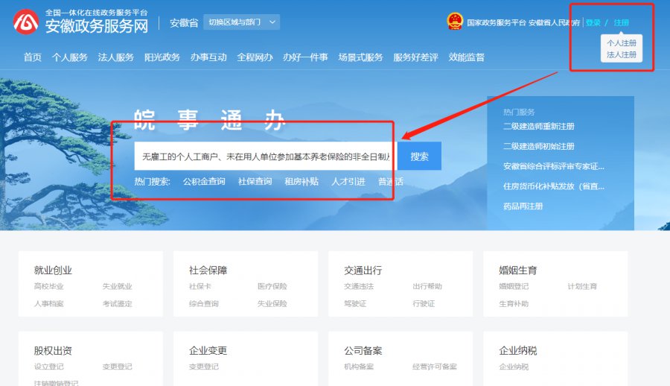The width and height of the screenshot is (670, 386).
Task: Click 计划生育 under 婚姻生育
Action: click(x=582, y=286)
